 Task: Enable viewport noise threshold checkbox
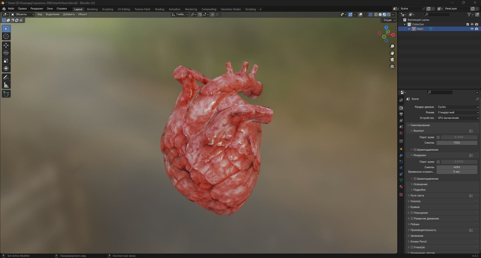[x=438, y=137]
